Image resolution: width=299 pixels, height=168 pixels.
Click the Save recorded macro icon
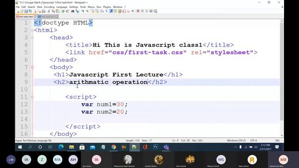(156, 11)
